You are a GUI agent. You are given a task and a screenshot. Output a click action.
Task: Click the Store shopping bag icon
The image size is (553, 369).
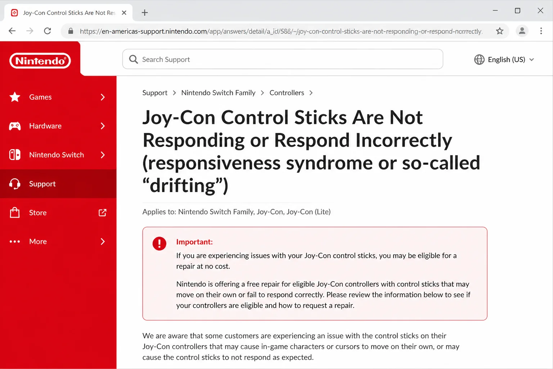click(x=15, y=213)
